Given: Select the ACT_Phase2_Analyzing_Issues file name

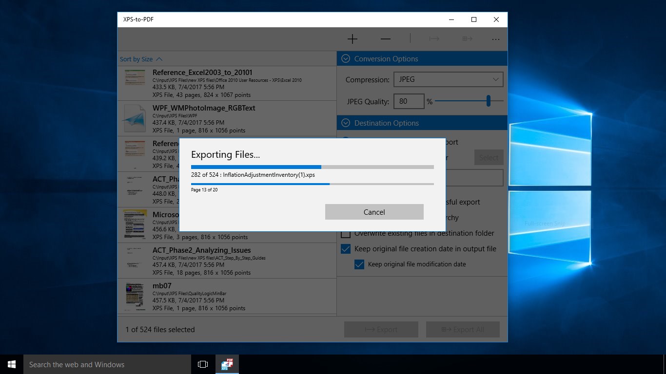Looking at the screenshot, I should pyautogui.click(x=201, y=250).
